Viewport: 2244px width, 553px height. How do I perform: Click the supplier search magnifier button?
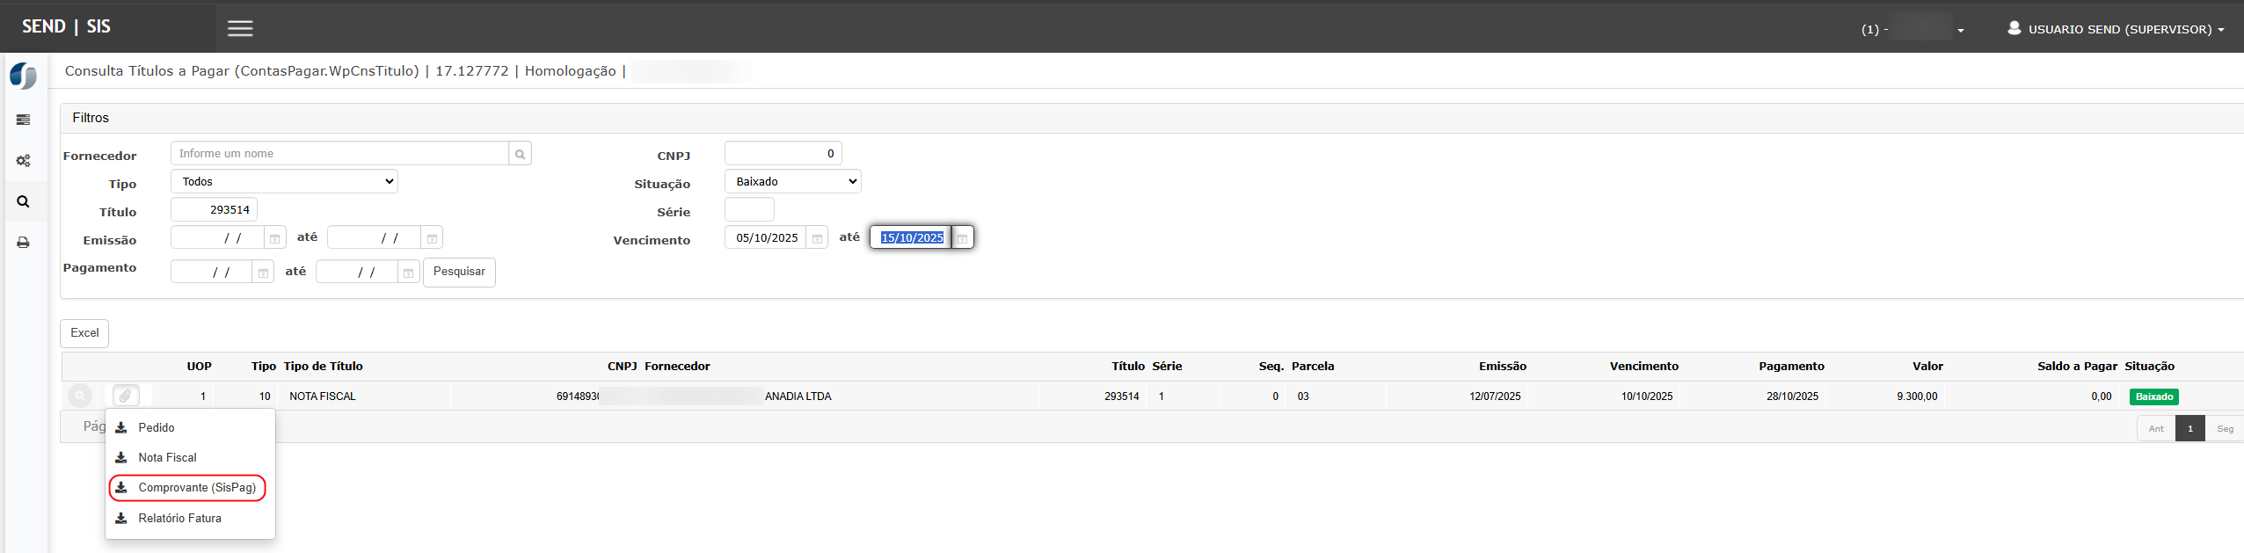pos(520,154)
